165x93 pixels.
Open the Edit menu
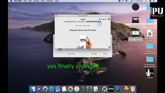coord(30,1)
